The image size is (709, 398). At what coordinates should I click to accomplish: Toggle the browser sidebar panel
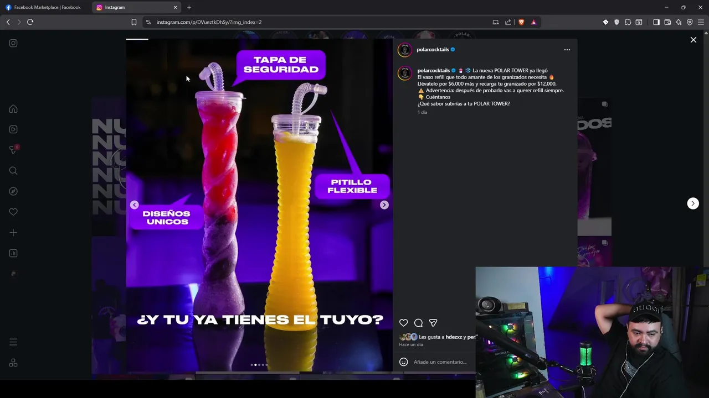pyautogui.click(x=656, y=22)
